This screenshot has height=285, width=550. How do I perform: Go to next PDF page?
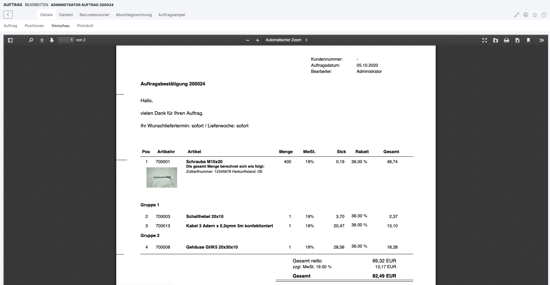[52, 40]
